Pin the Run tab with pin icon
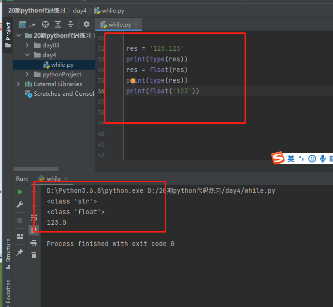 click(x=20, y=252)
